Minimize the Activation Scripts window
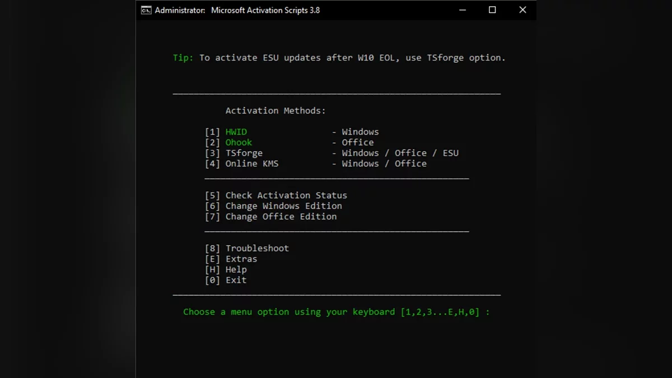 (462, 10)
